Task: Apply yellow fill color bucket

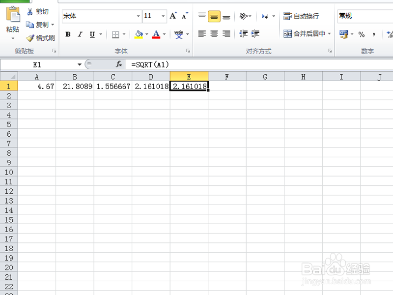Action: (x=139, y=34)
